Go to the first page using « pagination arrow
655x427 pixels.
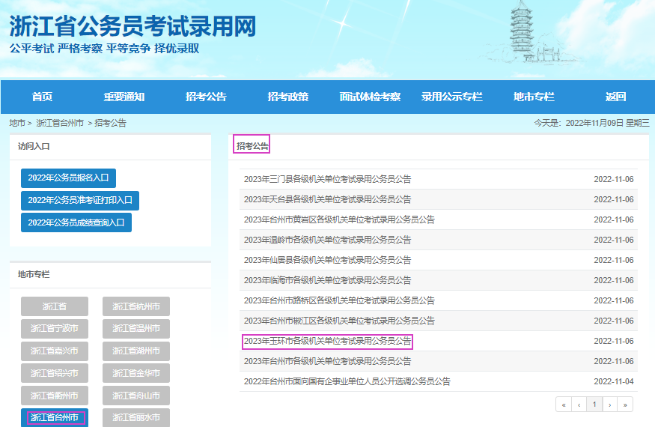[563, 405]
